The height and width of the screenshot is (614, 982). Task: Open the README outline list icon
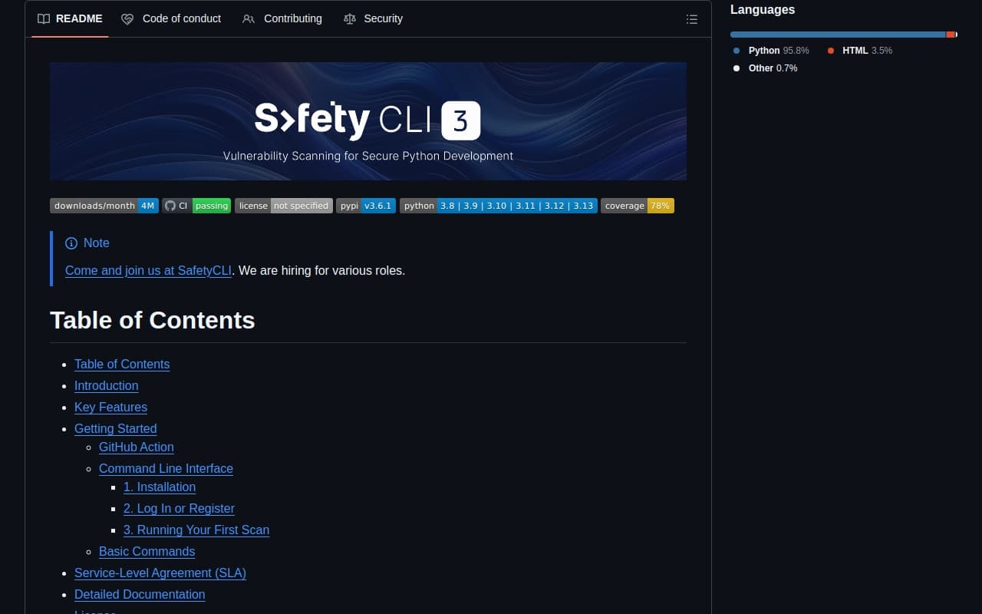(x=691, y=19)
